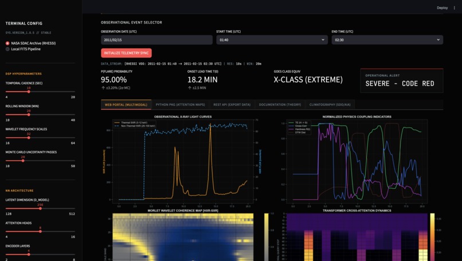Open the Start Time (UTC) 01:40 dropdown
Viewport: 462px width, 261px height.
(x=272, y=39)
